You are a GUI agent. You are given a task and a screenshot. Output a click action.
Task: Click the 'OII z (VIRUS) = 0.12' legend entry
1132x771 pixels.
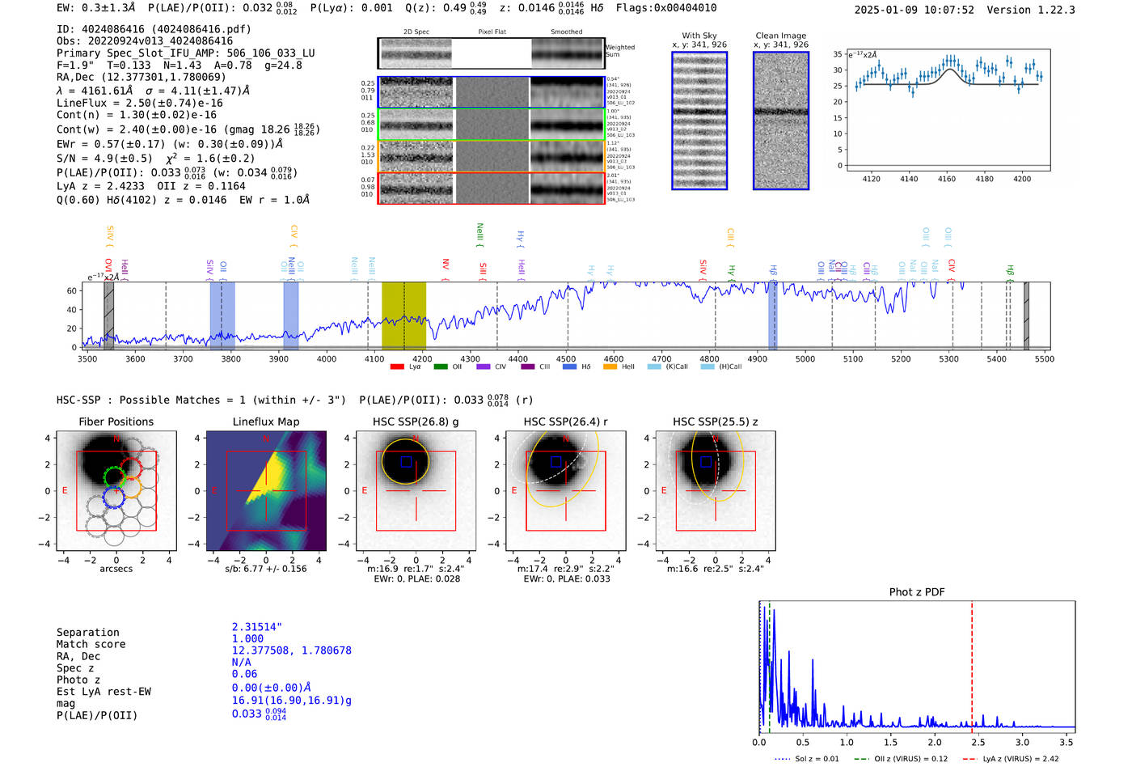point(901,759)
